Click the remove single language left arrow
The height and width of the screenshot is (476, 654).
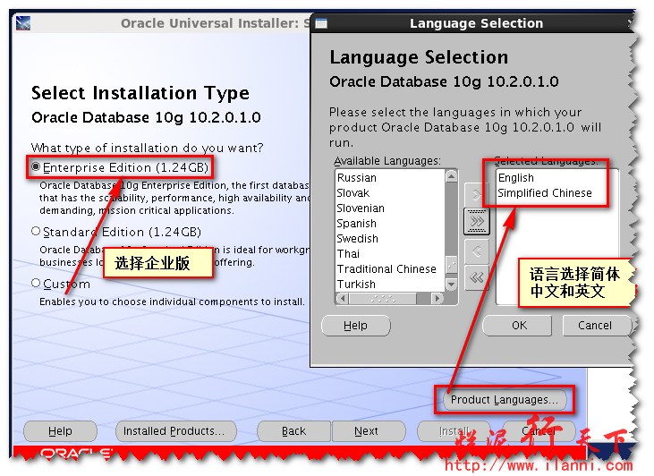pyautogui.click(x=476, y=251)
